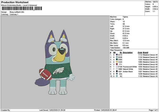Click the 'St.' column header
159x112 pixels.
[x=121, y=53]
